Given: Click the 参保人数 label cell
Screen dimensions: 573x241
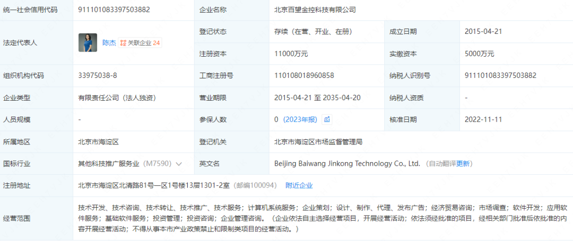Looking at the screenshot, I should (x=232, y=120).
